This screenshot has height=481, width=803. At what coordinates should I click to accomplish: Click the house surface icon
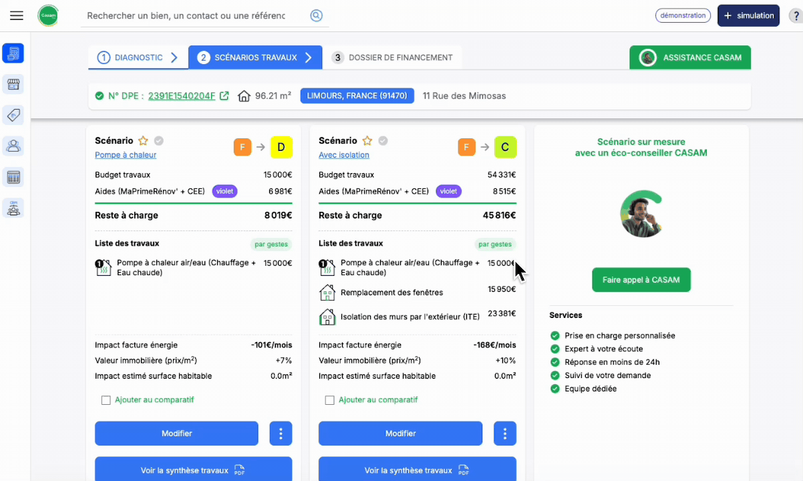tap(244, 96)
